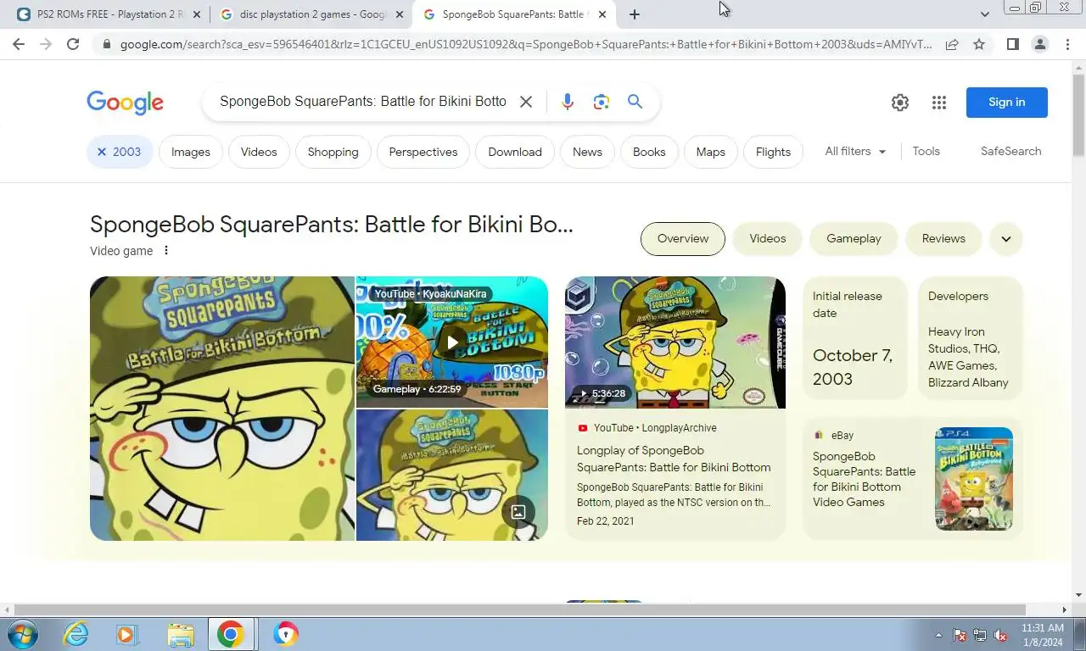Image resolution: width=1086 pixels, height=651 pixels.
Task: Click the Developers info card
Action: pos(971,337)
